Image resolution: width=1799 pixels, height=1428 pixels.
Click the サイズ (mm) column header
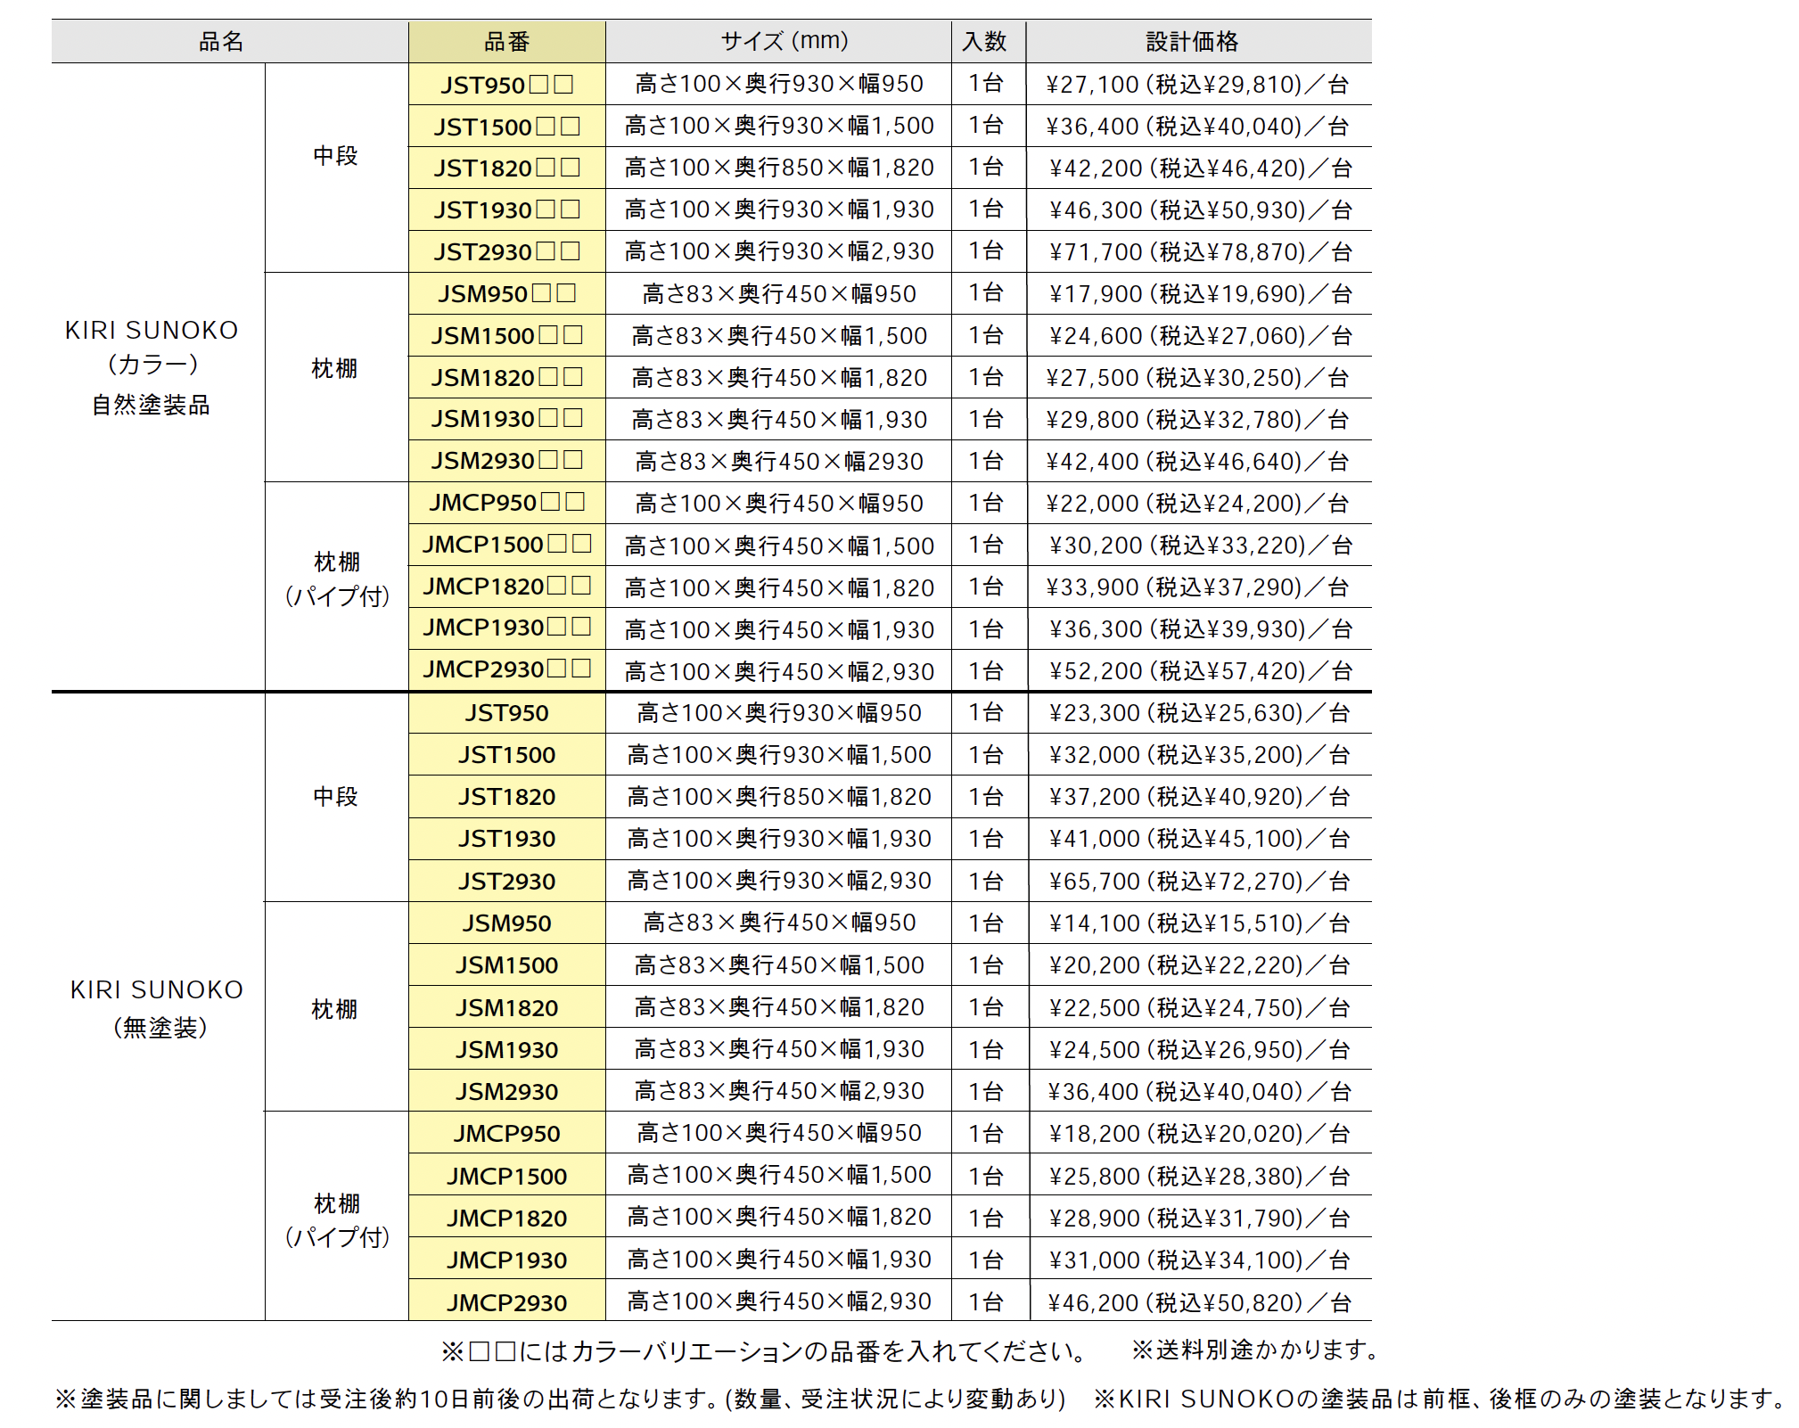(x=784, y=42)
